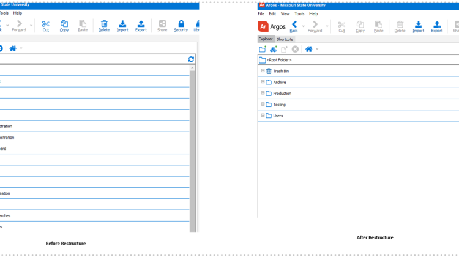Image resolution: width=459 pixels, height=257 pixels.
Task: Open the File menu in After Restructure window
Action: click(261, 13)
